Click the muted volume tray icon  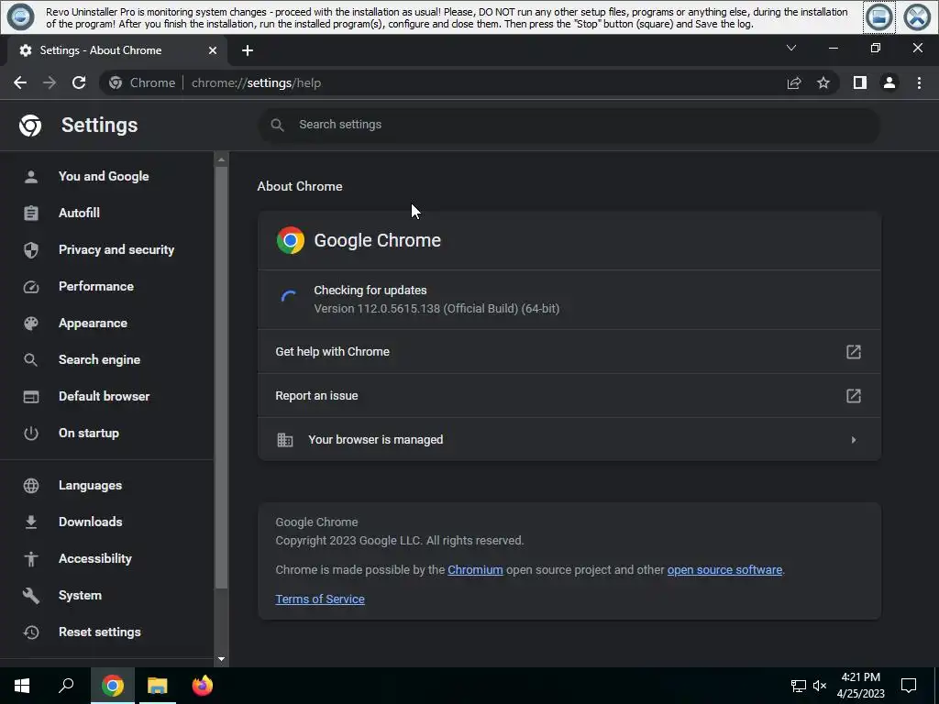click(820, 686)
